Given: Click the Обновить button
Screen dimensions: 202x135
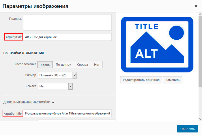Looking at the screenshot, I should tap(188, 129).
